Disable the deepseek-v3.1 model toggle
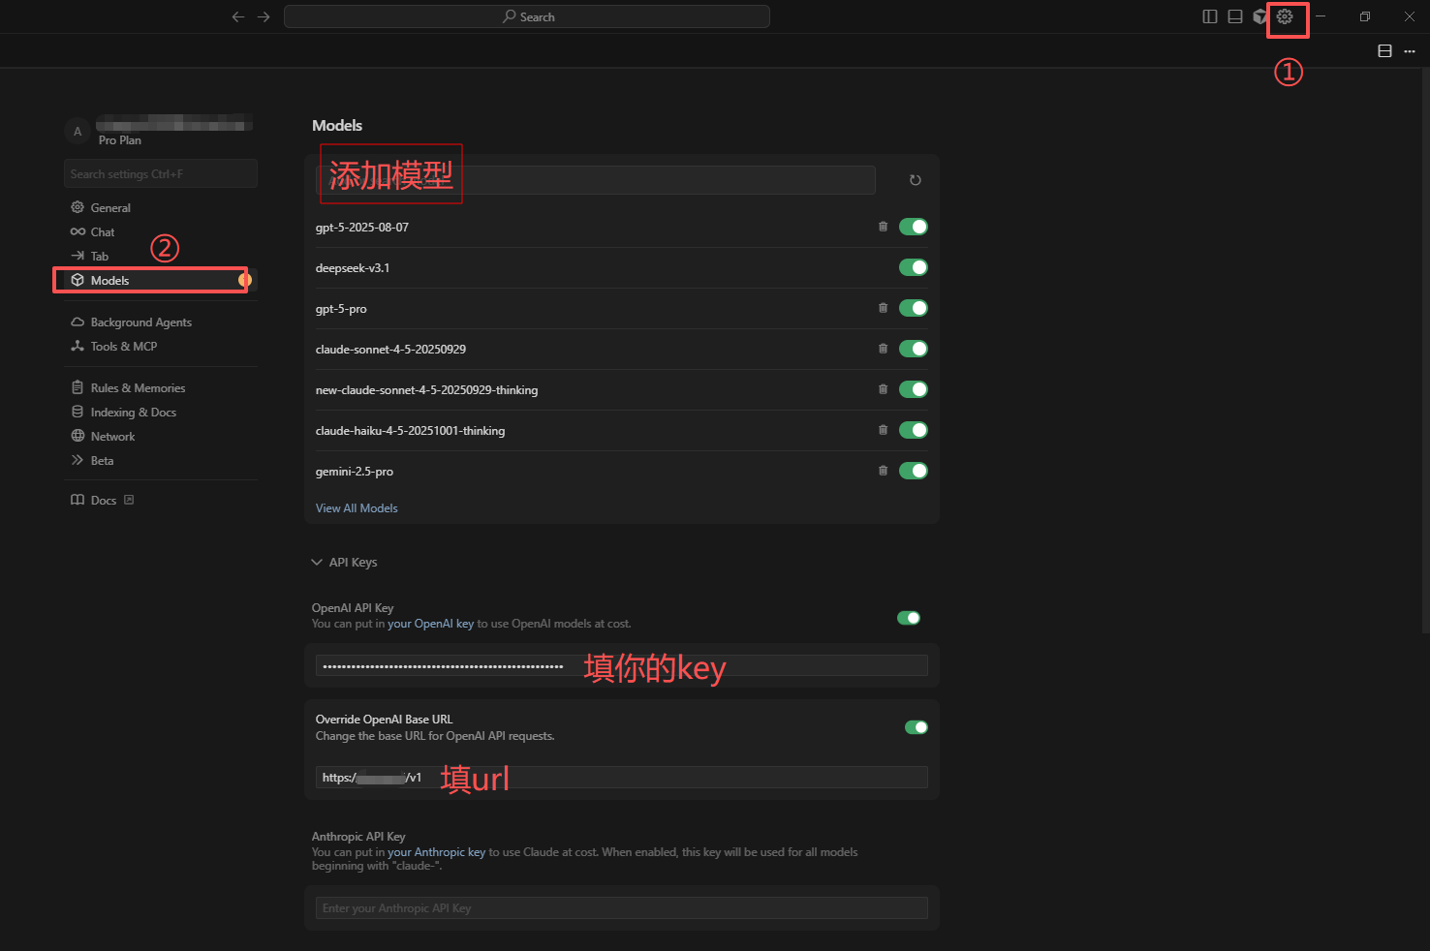This screenshot has height=951, width=1430. click(913, 267)
